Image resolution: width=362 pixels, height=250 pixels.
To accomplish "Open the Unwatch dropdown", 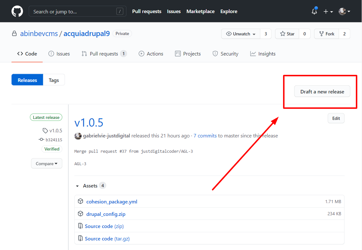I will coord(241,34).
